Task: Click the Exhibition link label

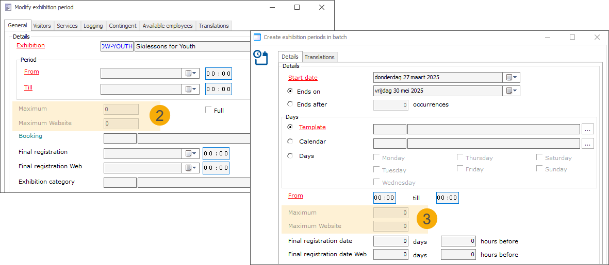Action: 30,46
